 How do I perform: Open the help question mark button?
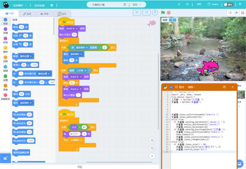(x=155, y=12)
